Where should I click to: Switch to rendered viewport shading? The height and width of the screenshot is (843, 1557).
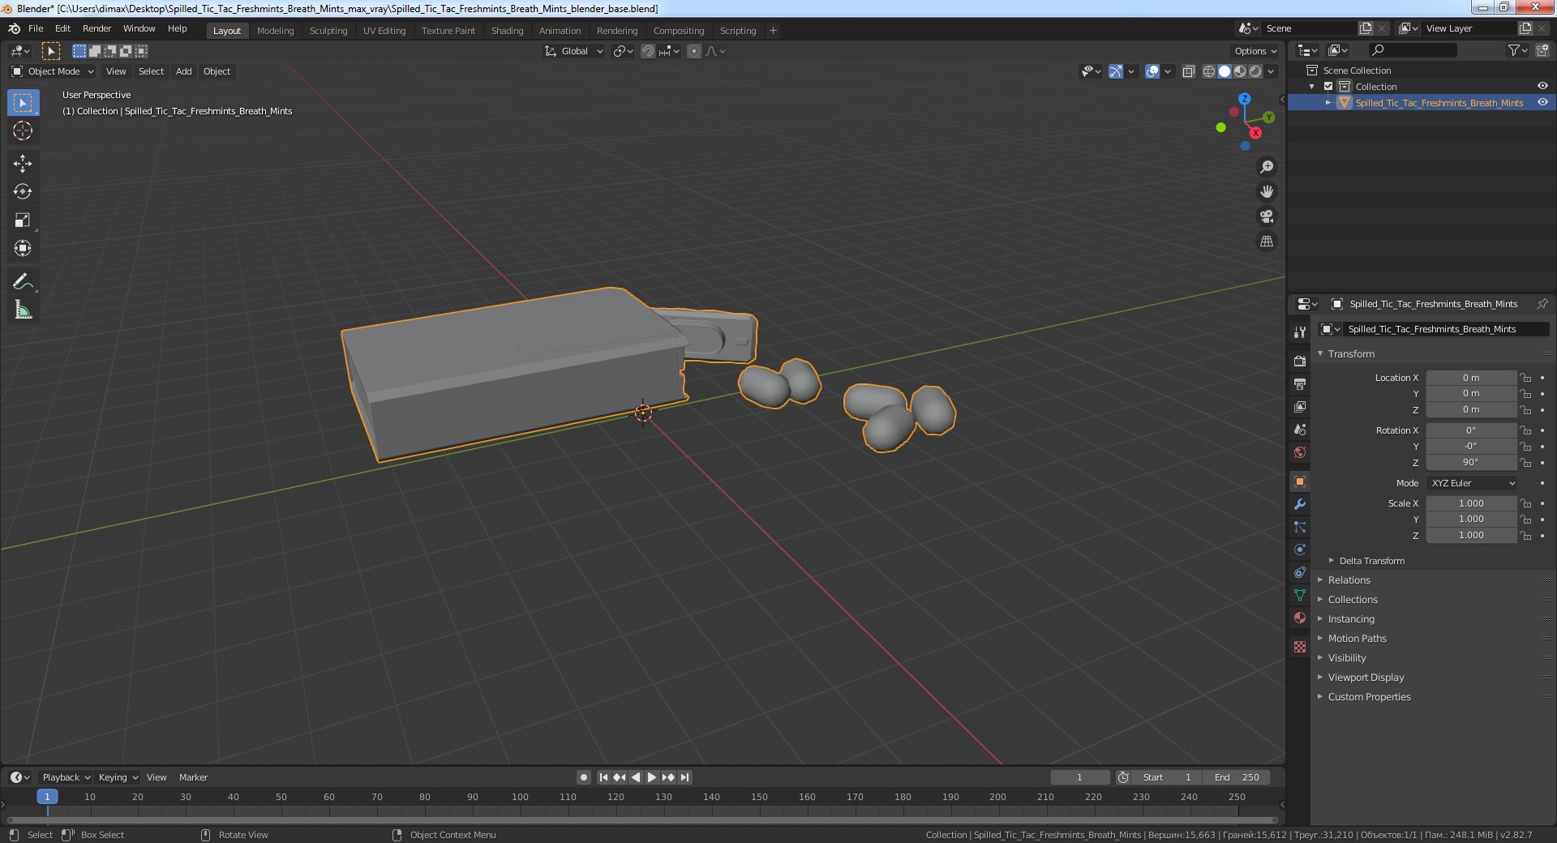pyautogui.click(x=1255, y=71)
